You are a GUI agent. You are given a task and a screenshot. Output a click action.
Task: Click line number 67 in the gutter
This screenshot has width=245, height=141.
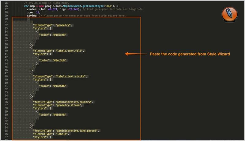pos(6,137)
